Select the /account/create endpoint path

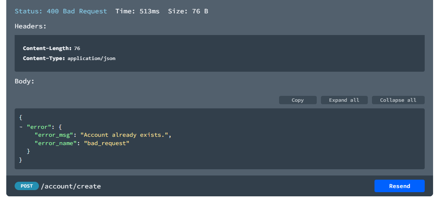(71, 186)
